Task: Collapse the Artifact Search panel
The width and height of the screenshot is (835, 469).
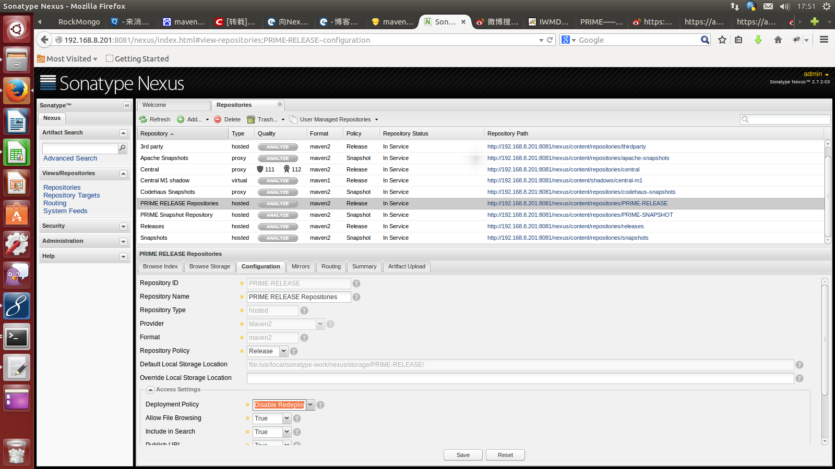Action: point(123,133)
